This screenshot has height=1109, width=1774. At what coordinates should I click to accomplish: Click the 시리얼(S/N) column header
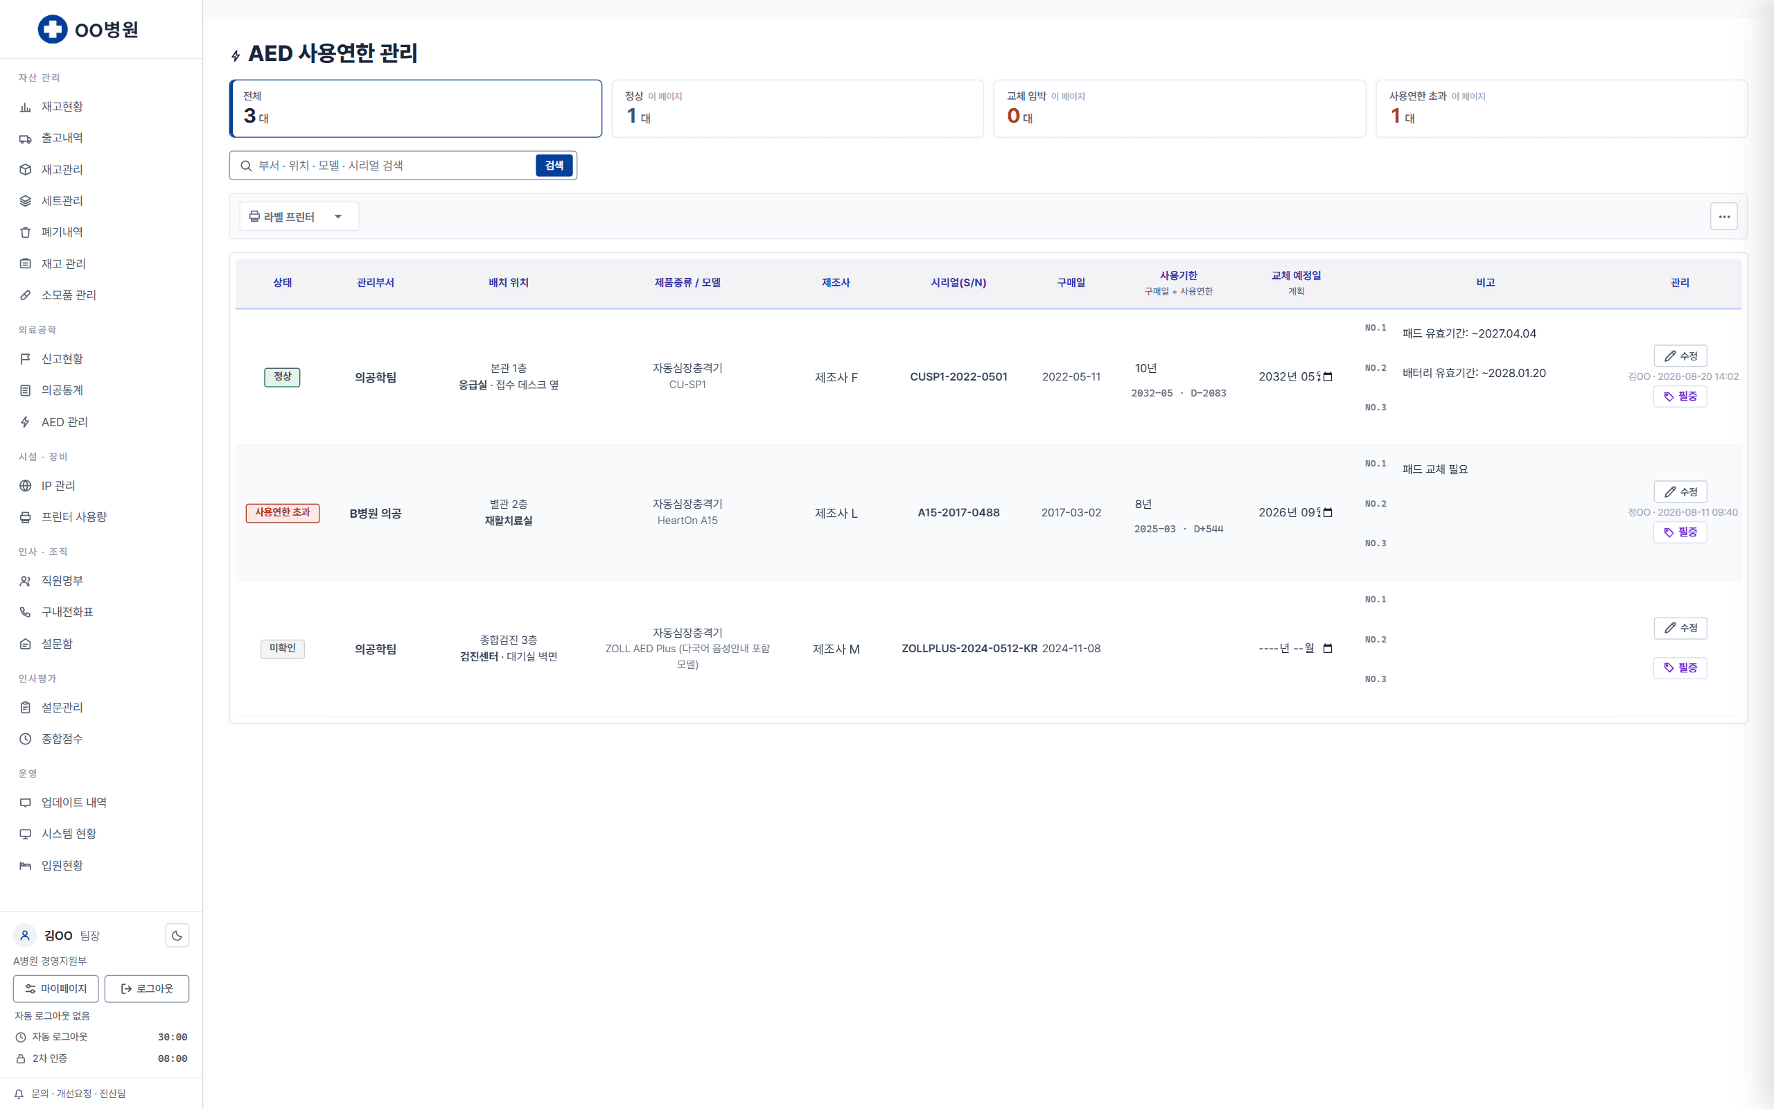pos(958,282)
